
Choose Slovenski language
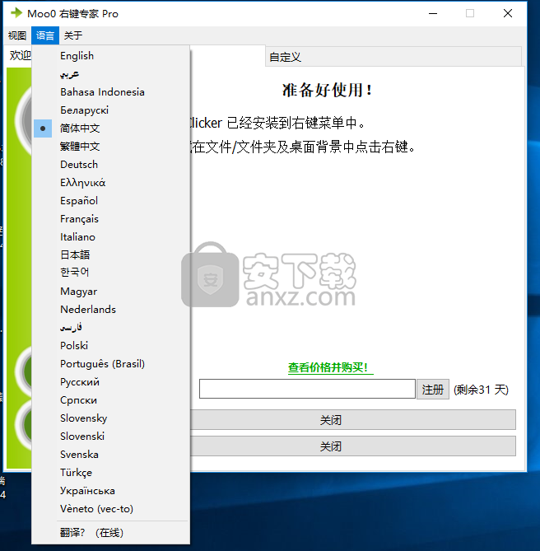tap(111, 436)
